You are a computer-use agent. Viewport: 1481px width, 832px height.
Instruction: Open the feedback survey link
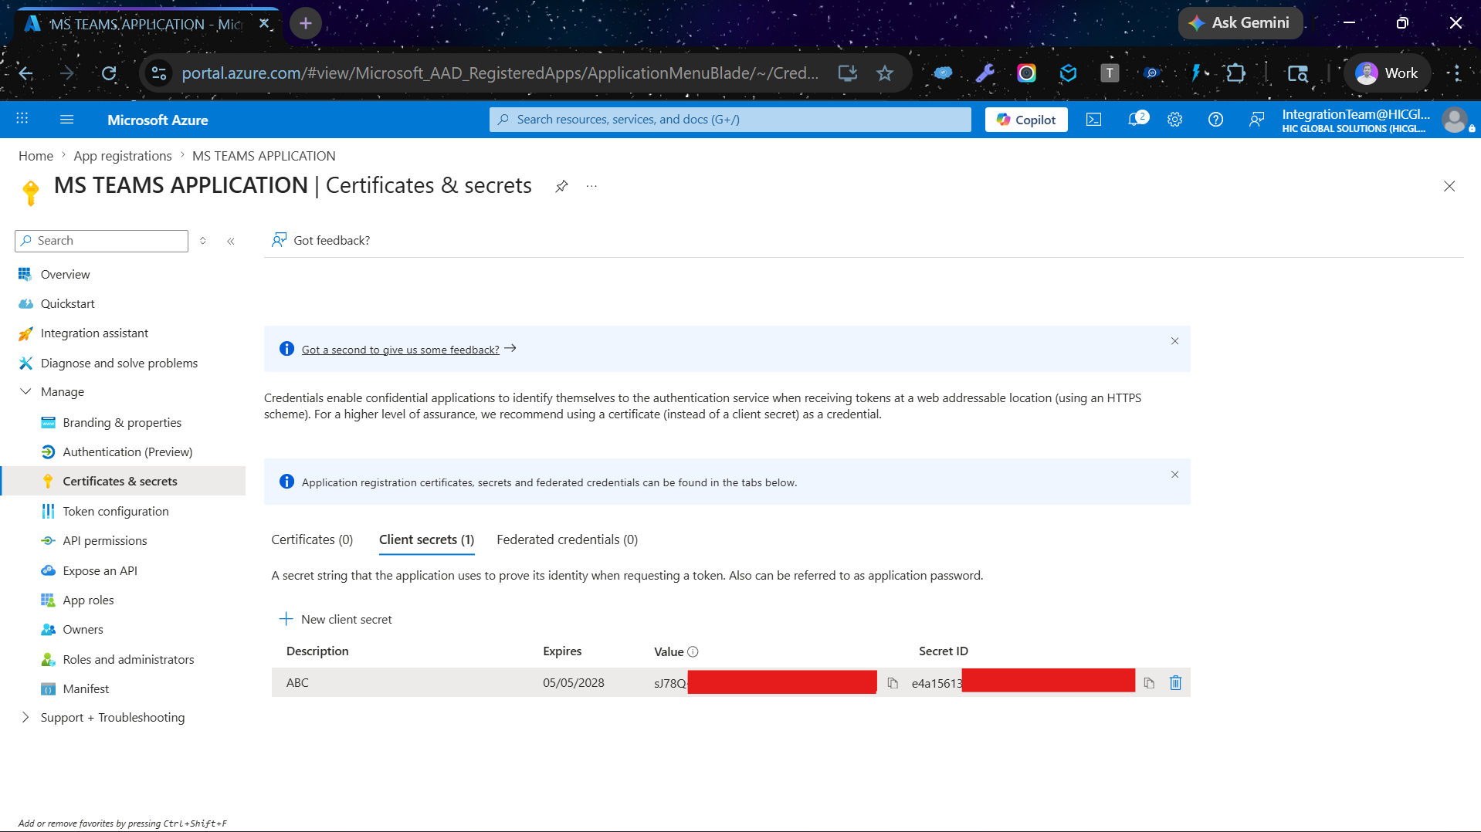click(400, 350)
